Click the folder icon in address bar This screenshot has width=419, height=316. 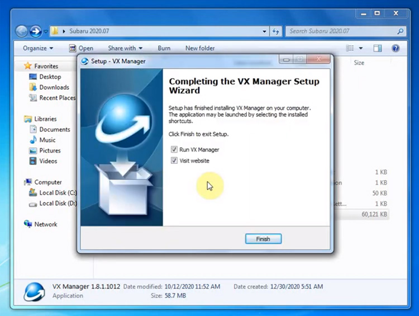click(x=55, y=31)
